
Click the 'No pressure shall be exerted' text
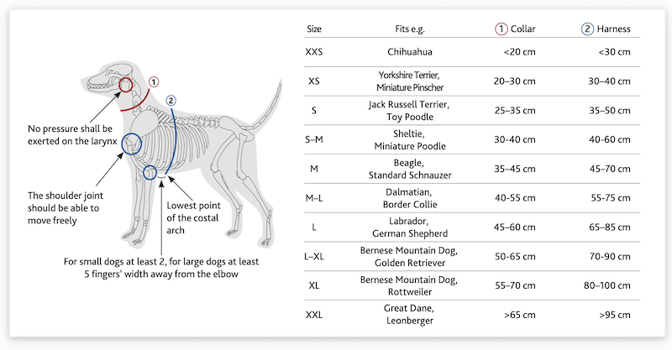click(x=72, y=135)
